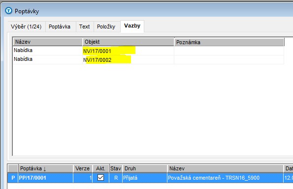
Task: Click the R status cell
Action: point(116,178)
